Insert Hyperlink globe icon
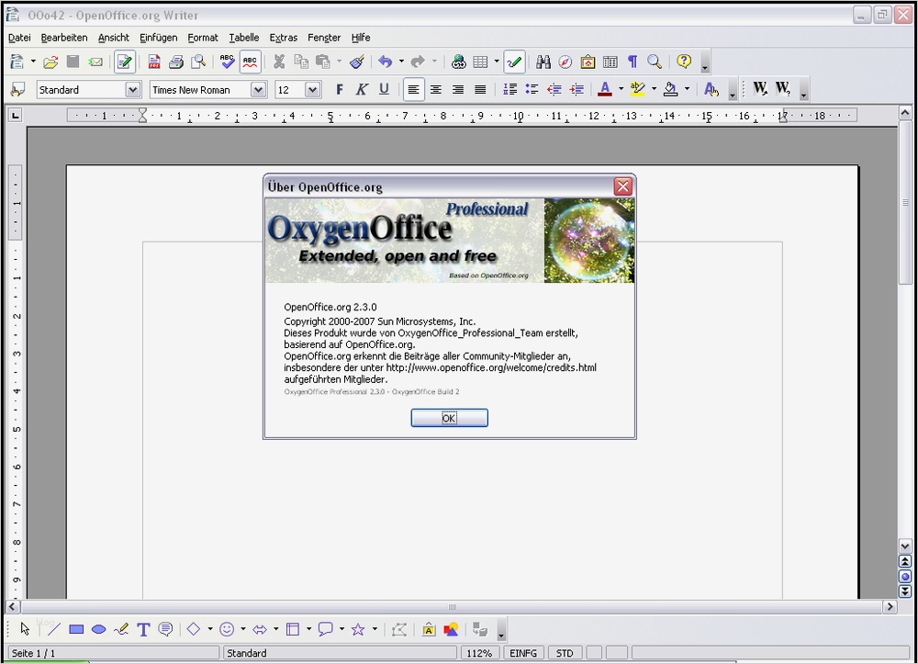Screen dimensions: 918x664 pos(458,62)
